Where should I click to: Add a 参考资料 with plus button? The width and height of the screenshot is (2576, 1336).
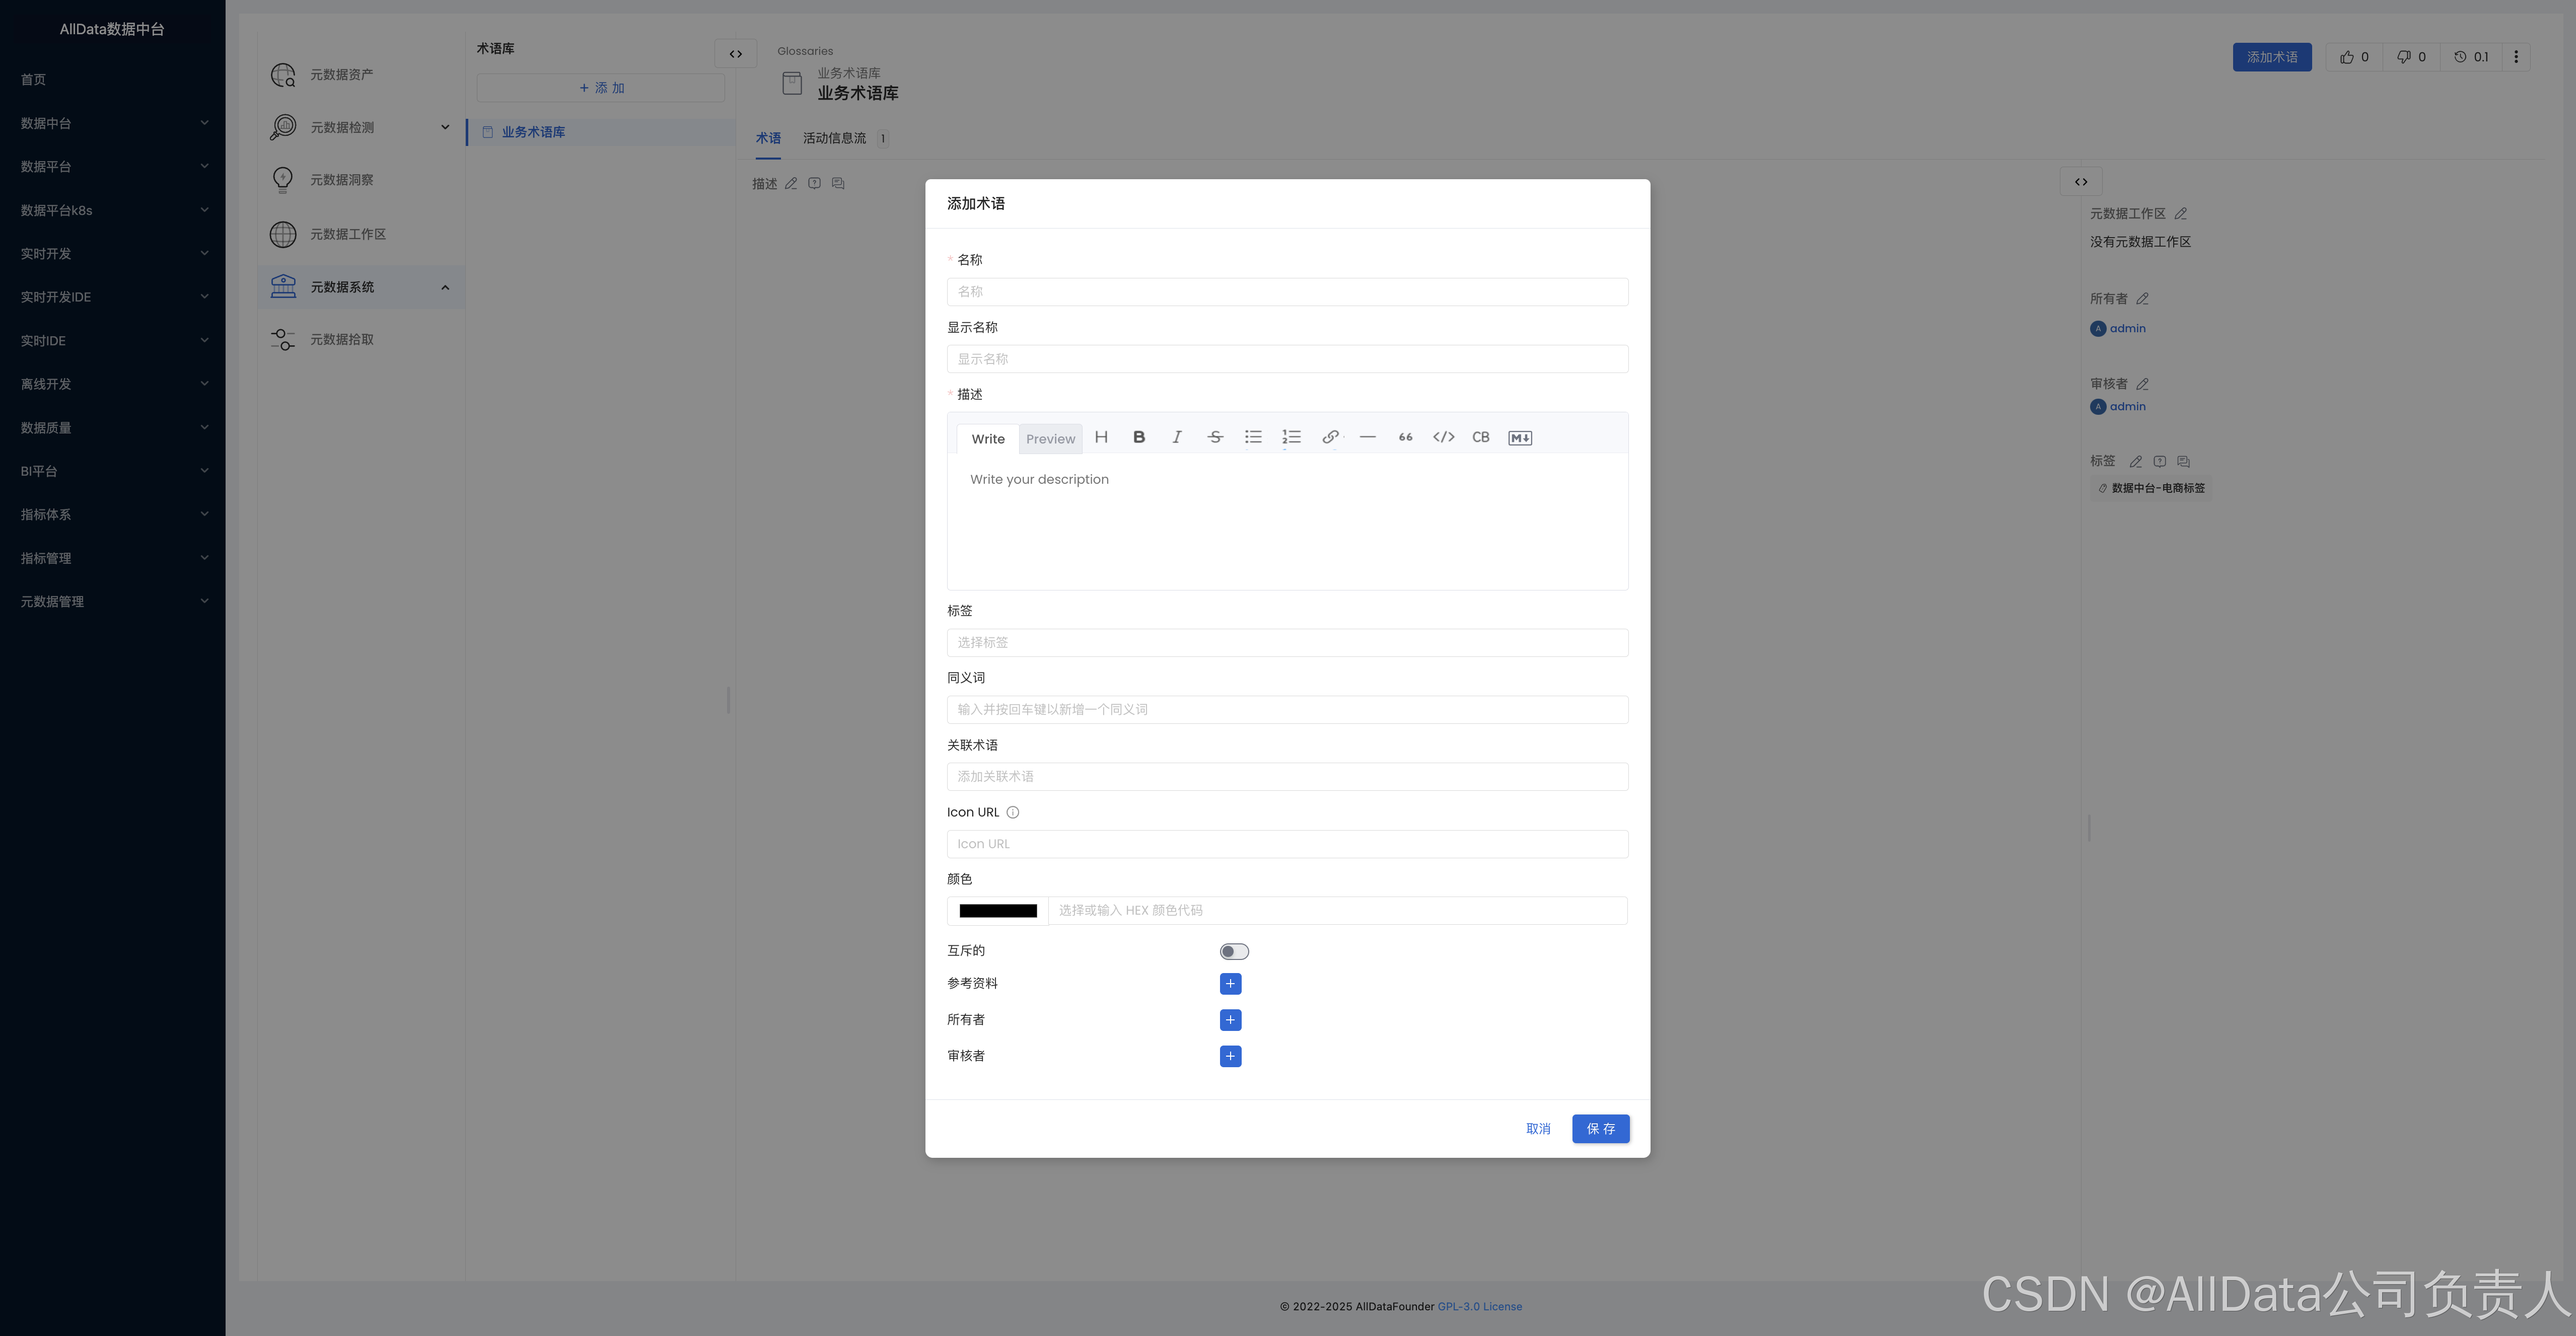[x=1230, y=983]
